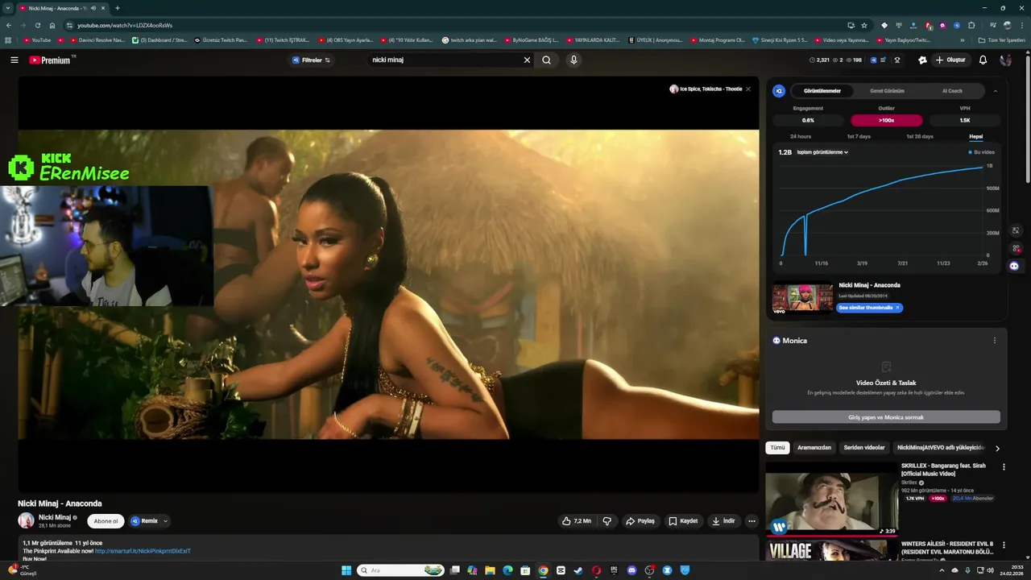Select the Aramanızdan chip
This screenshot has width=1031, height=580.
click(814, 448)
